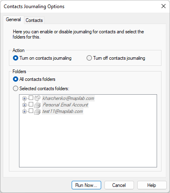
Task: Expand the kharchenko@mapilab.com tree node
Action: click(x=24, y=98)
